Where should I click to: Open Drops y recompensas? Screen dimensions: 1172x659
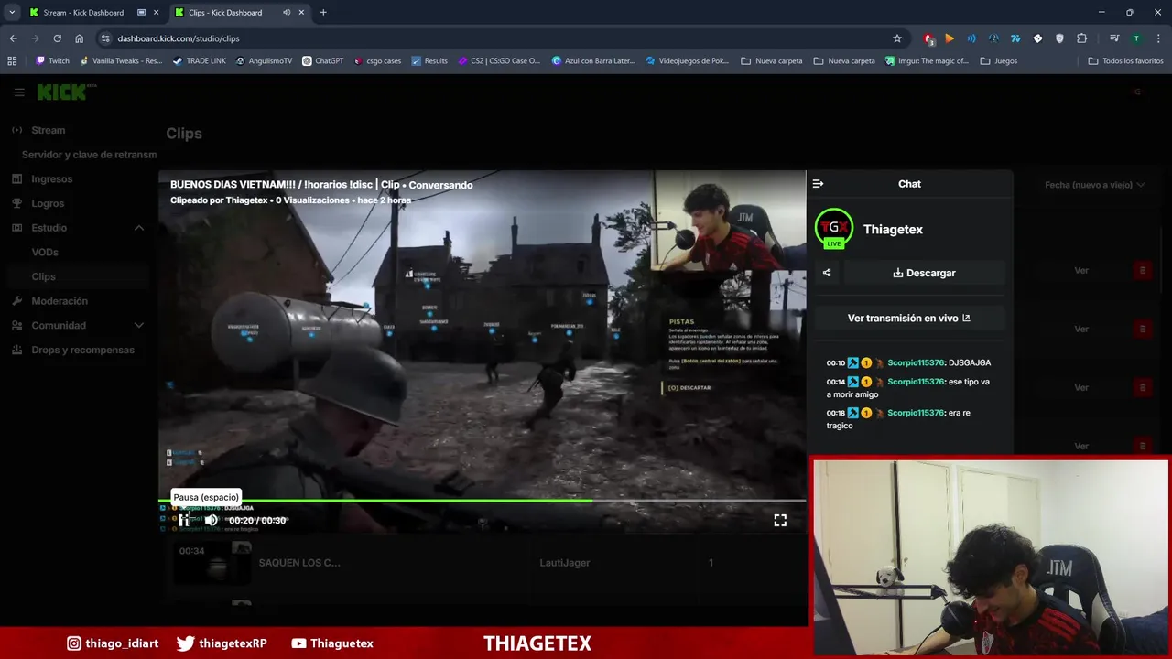pyautogui.click(x=82, y=350)
